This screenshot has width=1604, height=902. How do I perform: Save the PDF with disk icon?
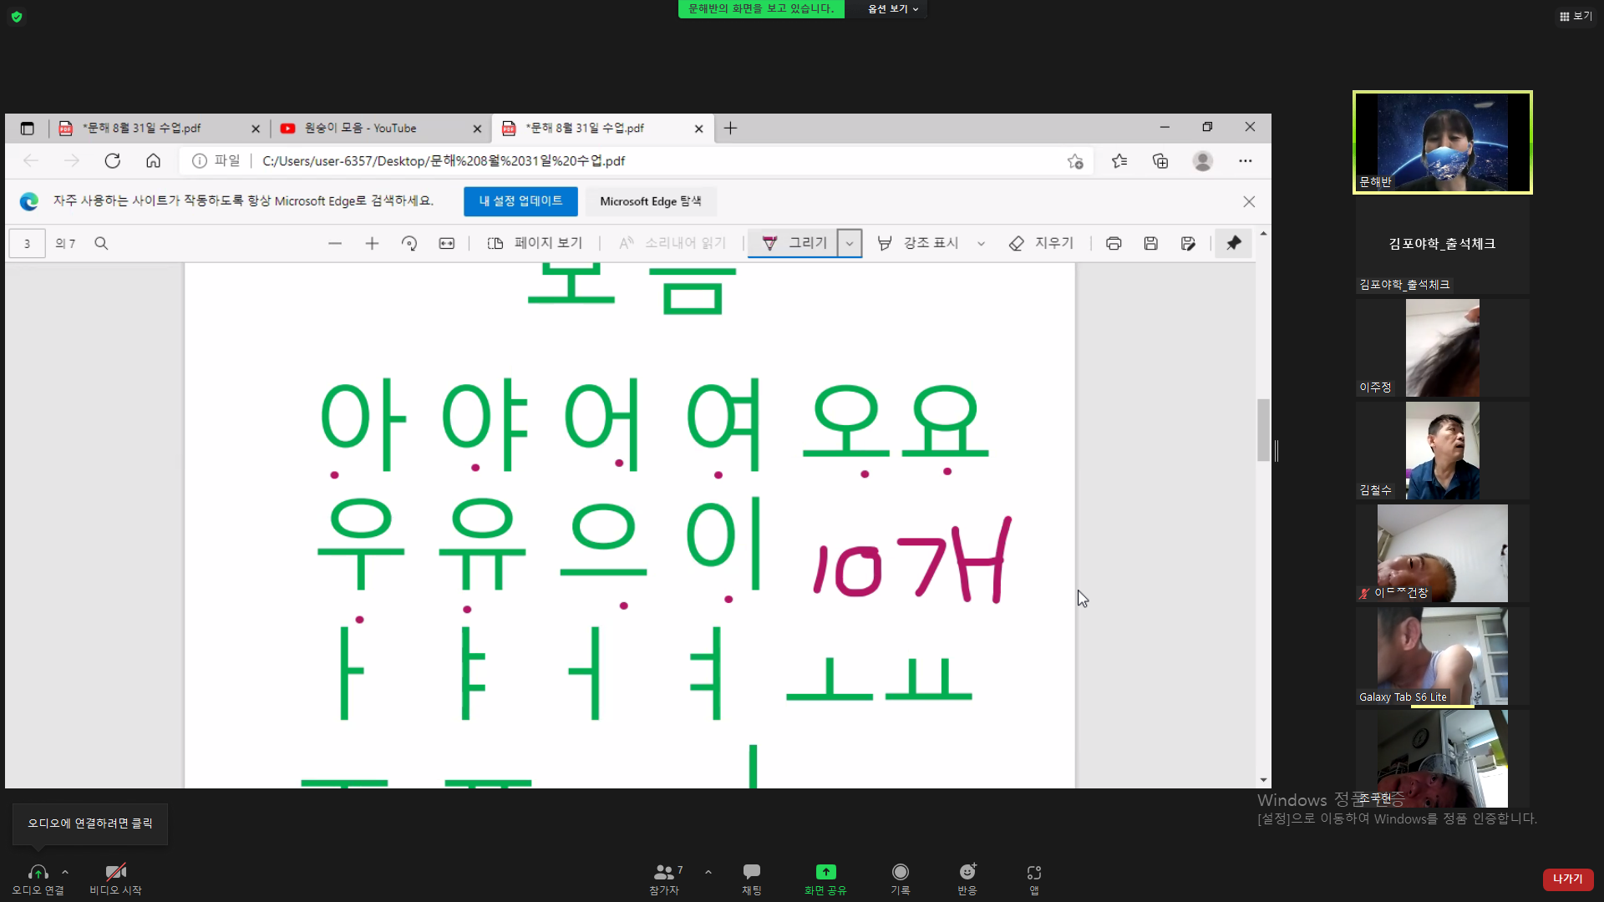tap(1151, 243)
